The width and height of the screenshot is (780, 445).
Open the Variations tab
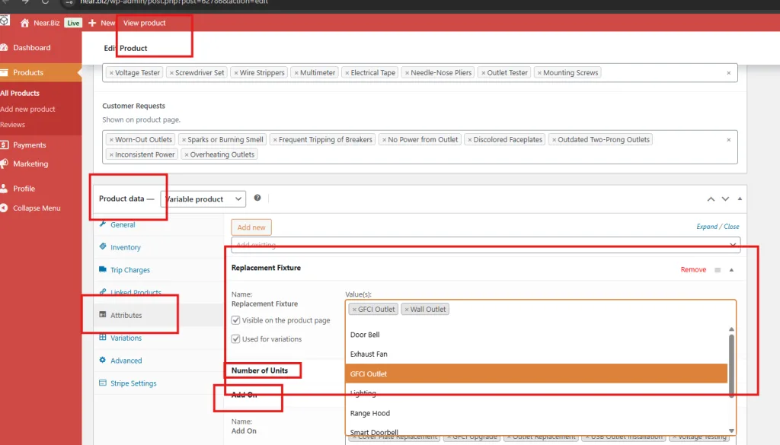pos(126,338)
